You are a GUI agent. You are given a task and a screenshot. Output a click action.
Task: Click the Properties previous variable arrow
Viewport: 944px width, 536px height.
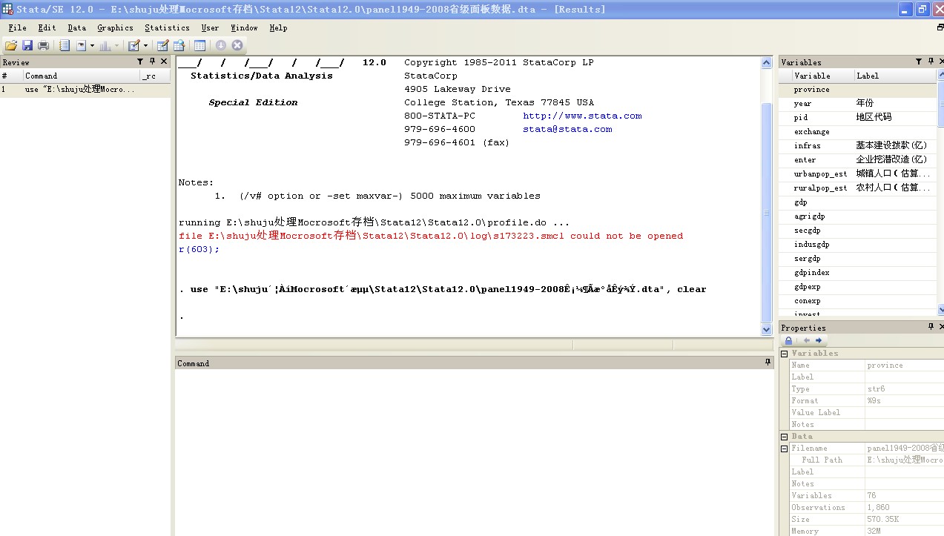807,340
